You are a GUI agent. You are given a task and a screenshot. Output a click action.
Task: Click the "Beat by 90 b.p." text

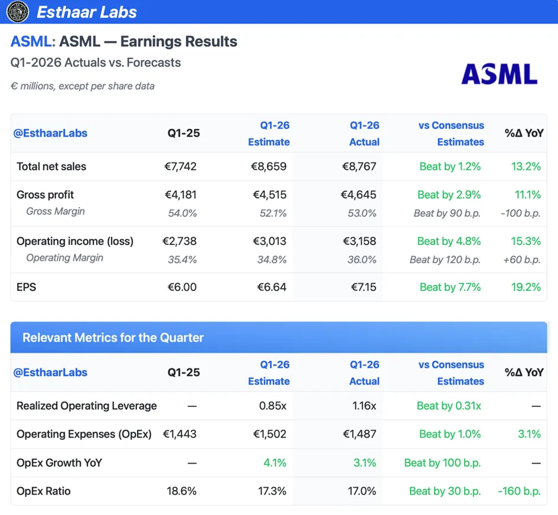coord(448,213)
